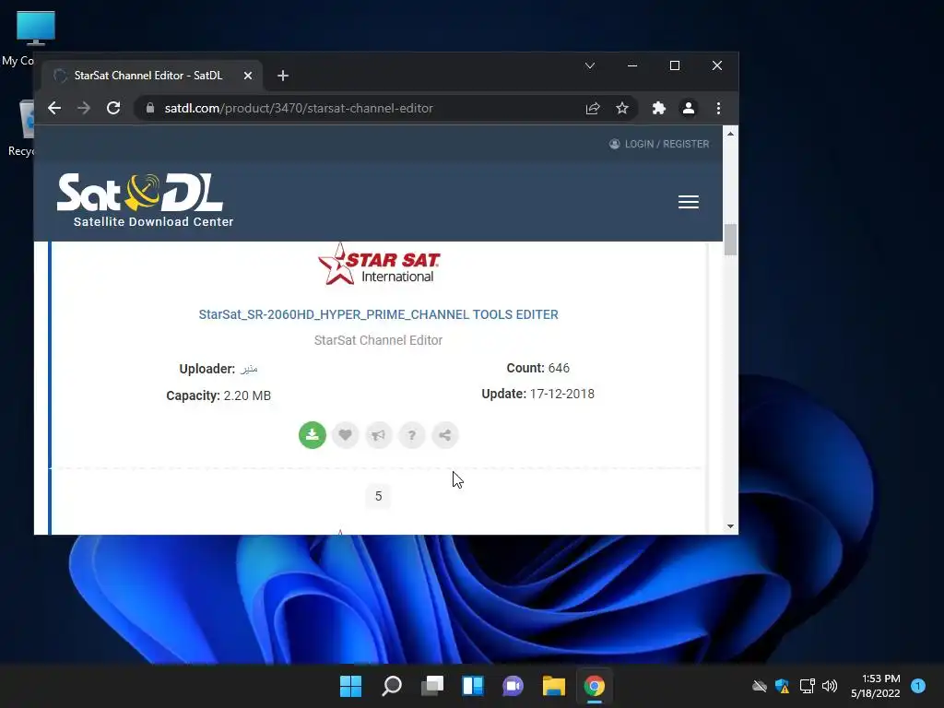The height and width of the screenshot is (708, 944).
Task: View site information lock icon
Action: (150, 109)
